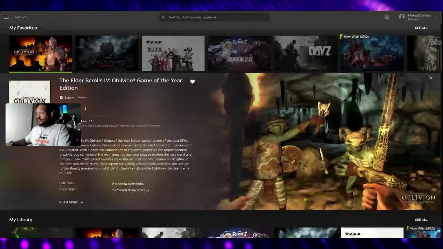The image size is (443, 249).
Task: Select Marvel Rivals Season 2.5 tile
Action: pyautogui.click(x=239, y=53)
